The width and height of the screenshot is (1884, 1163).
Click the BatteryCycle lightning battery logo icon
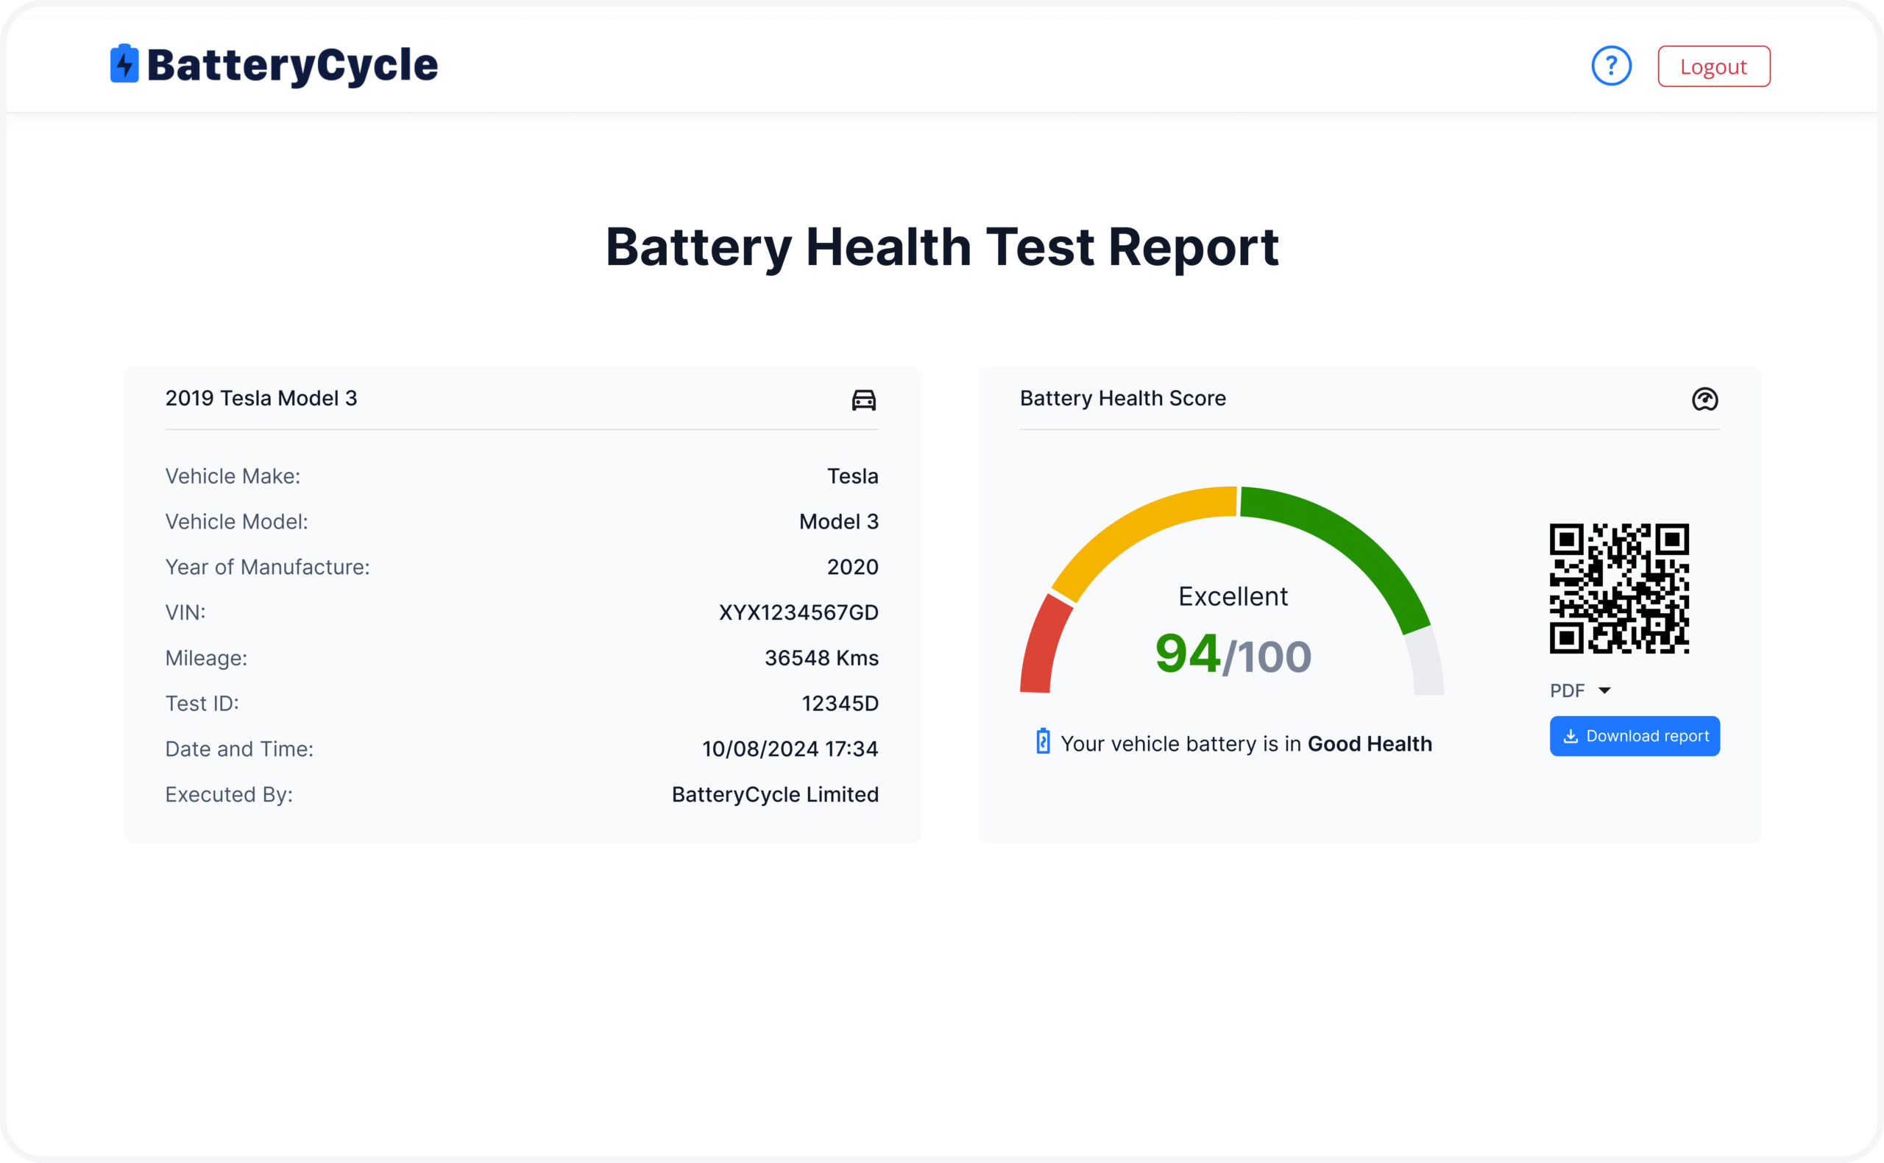124,64
